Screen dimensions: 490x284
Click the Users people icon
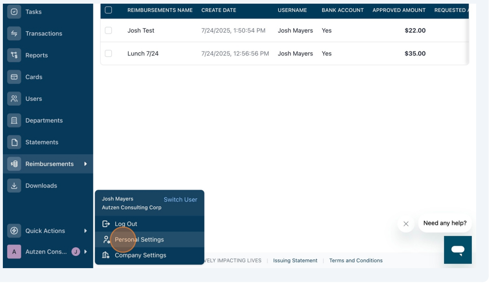14,98
